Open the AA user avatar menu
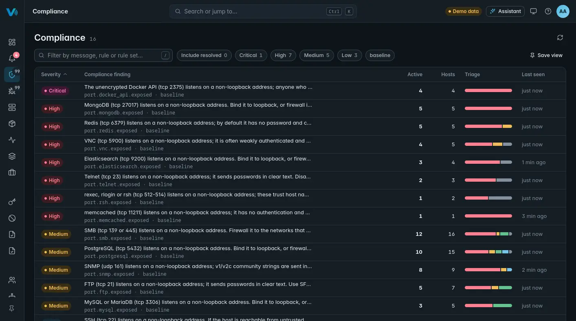The height and width of the screenshot is (321, 576). tap(563, 11)
